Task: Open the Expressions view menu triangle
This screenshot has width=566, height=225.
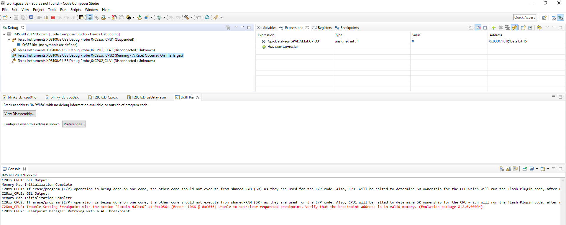Action: point(548,27)
